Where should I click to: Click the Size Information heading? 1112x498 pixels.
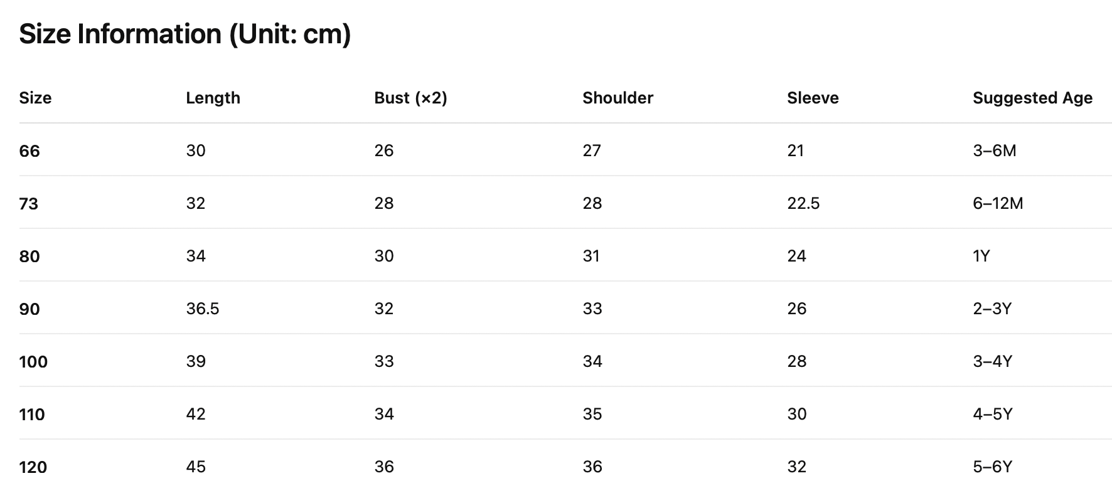tap(184, 34)
